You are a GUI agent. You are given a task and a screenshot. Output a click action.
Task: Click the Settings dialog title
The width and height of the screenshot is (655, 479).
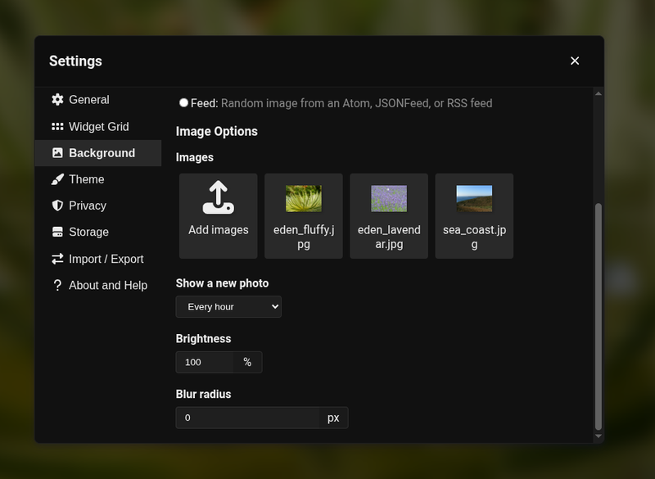pyautogui.click(x=75, y=61)
